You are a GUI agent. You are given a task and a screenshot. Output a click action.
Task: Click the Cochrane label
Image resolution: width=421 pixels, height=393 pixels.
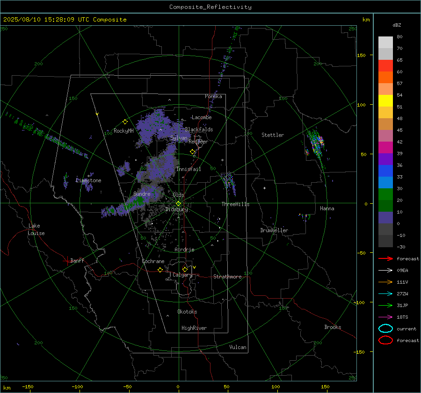pos(153,261)
